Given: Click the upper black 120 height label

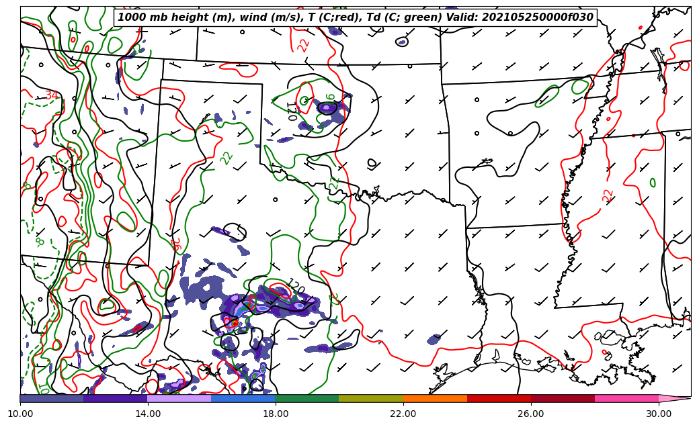Looking at the screenshot, I should pos(291,111).
